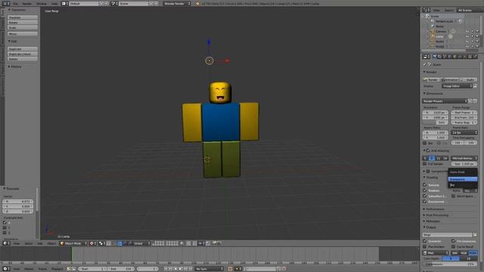Screen dimensions: 484x272
Task: Click the properties editor type icon
Action: (426, 57)
